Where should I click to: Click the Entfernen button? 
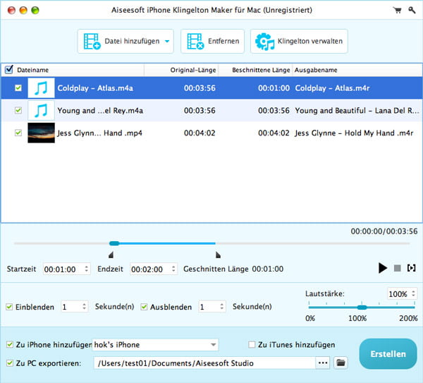[x=213, y=42]
